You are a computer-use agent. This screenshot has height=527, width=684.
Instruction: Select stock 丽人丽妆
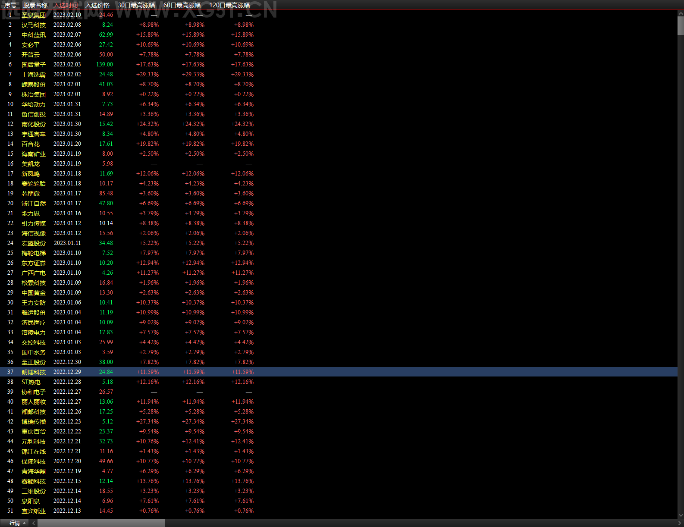(34, 402)
